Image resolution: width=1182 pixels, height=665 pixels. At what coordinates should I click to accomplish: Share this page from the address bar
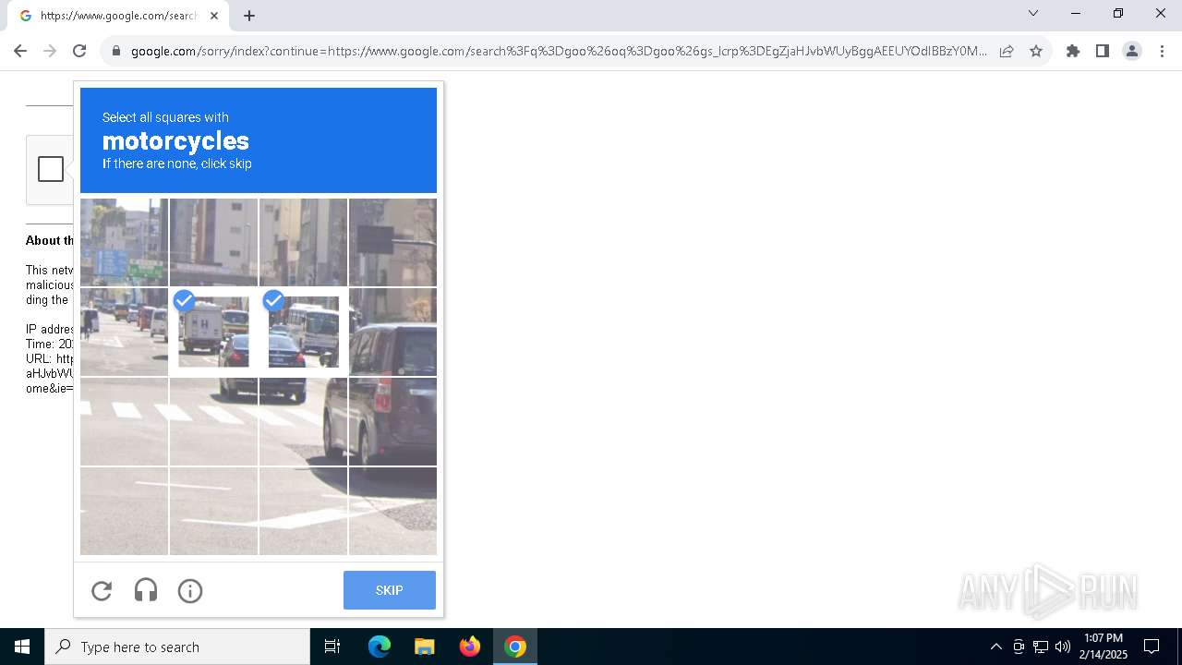[1007, 51]
